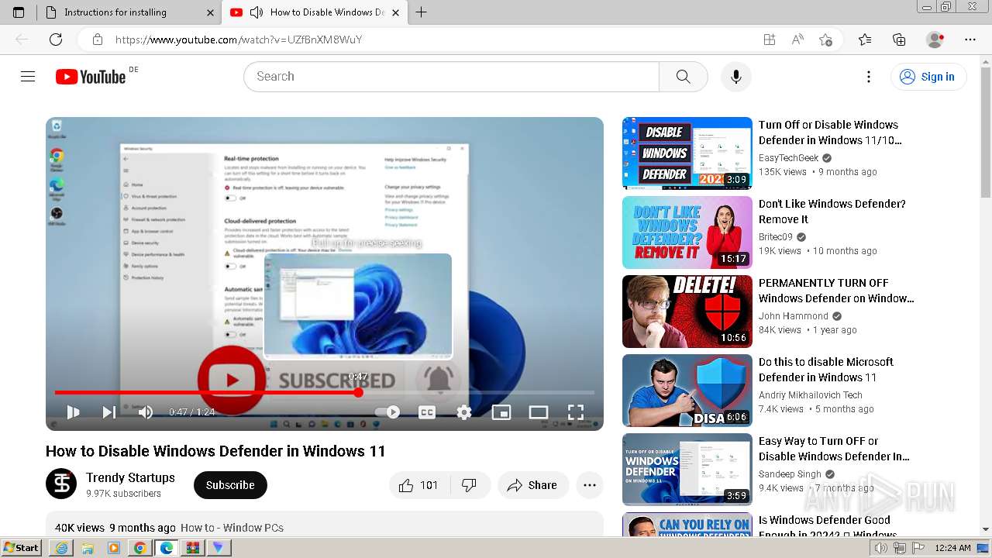Dislike the video with thumbs down

click(x=470, y=485)
